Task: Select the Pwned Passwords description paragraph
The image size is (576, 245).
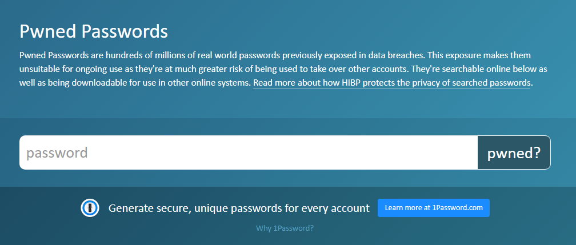Action: point(276,69)
